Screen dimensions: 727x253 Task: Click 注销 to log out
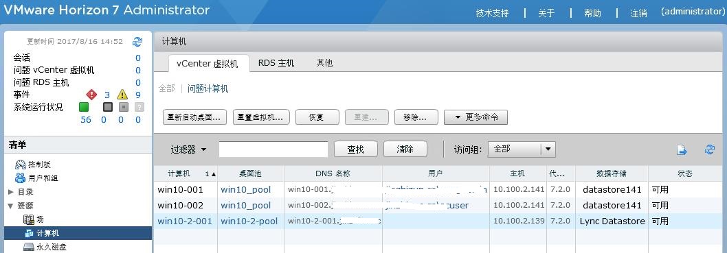click(638, 14)
